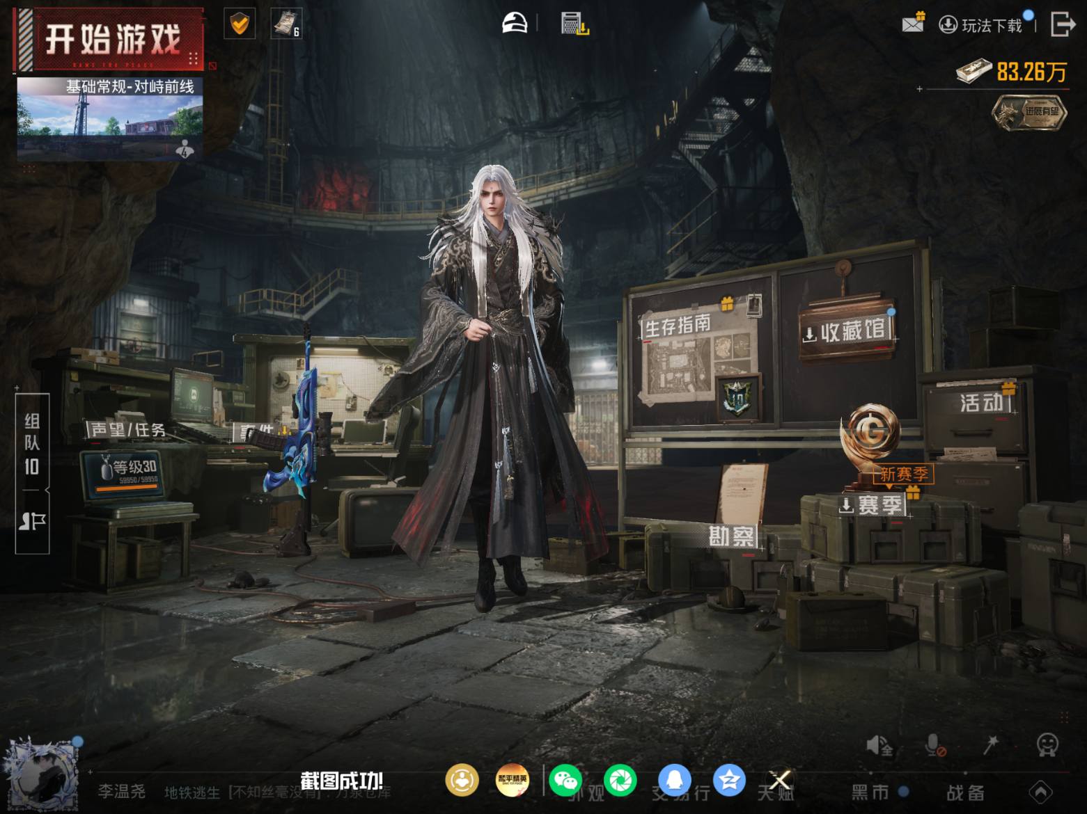The height and width of the screenshot is (814, 1087).
Task: Open the 组队 10 team panel
Action: pyautogui.click(x=32, y=442)
